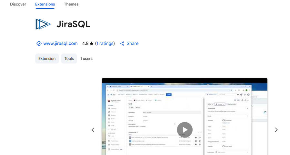Image resolution: width=290 pixels, height=155 pixels.
Task: Click the 1 users text
Action: click(86, 58)
